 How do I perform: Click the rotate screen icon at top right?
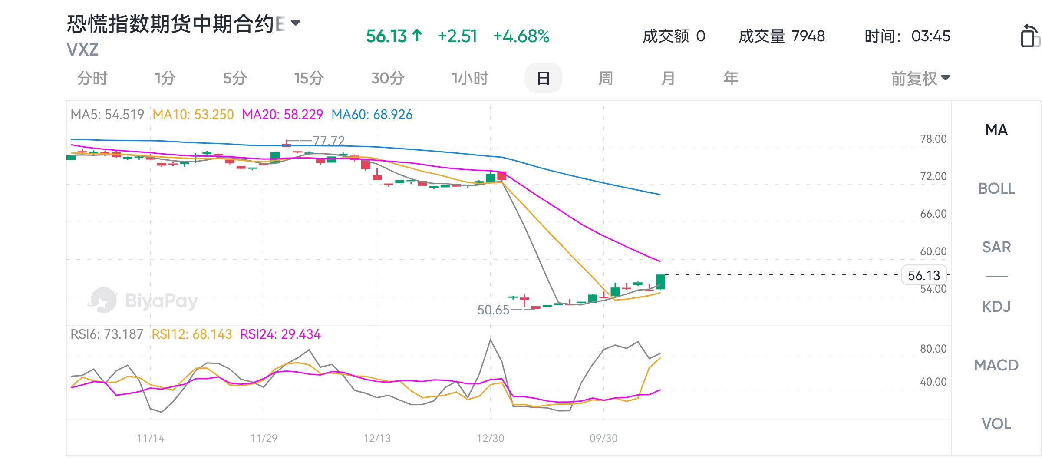tap(1029, 36)
